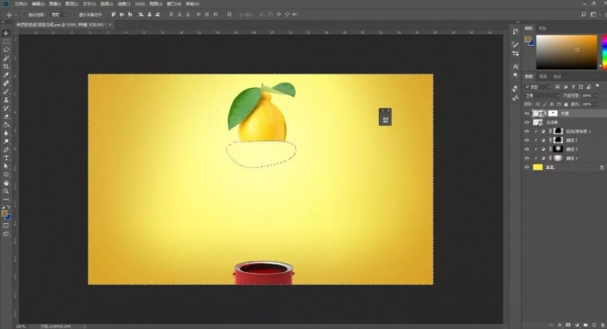The height and width of the screenshot is (329, 607).
Task: Open the Auto-Select target dropdown
Action: point(59,15)
